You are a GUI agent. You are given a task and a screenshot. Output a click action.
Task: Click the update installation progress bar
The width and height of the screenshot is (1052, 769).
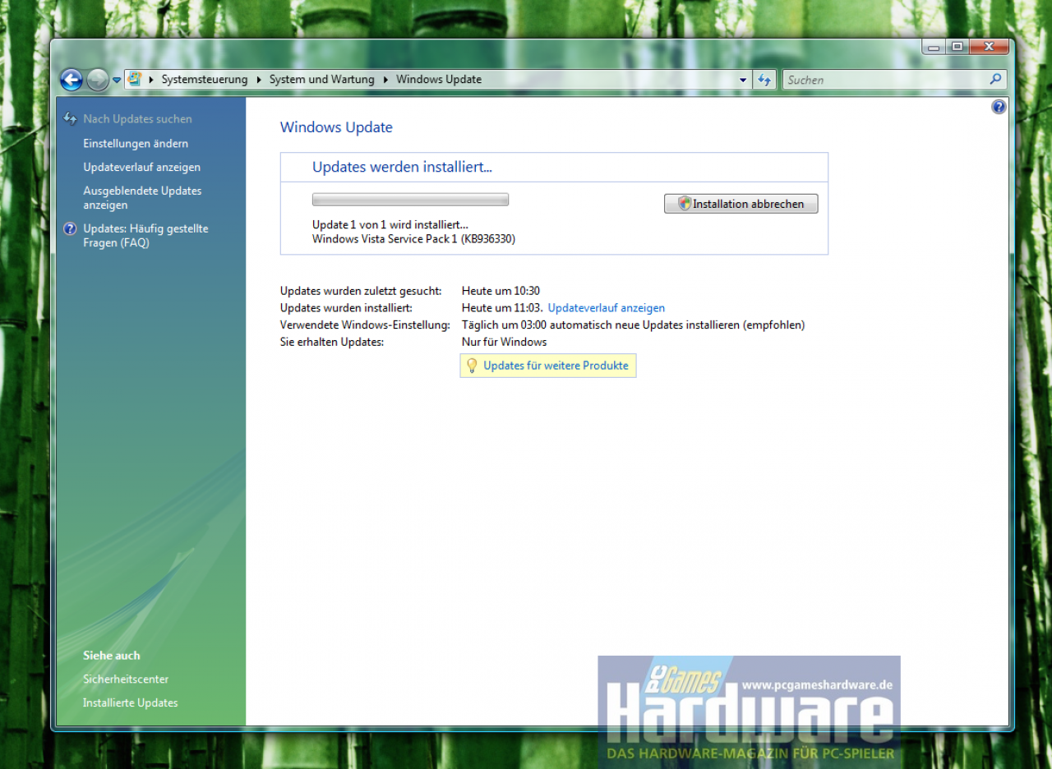click(410, 200)
